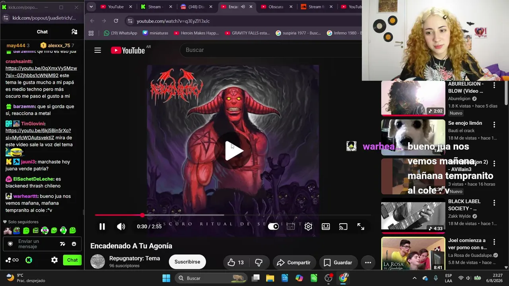
Task: Open Kick chat users list icon
Action: 74,32
